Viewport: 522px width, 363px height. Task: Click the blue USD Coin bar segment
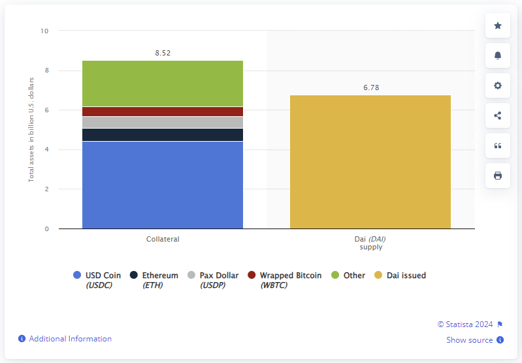(x=163, y=185)
